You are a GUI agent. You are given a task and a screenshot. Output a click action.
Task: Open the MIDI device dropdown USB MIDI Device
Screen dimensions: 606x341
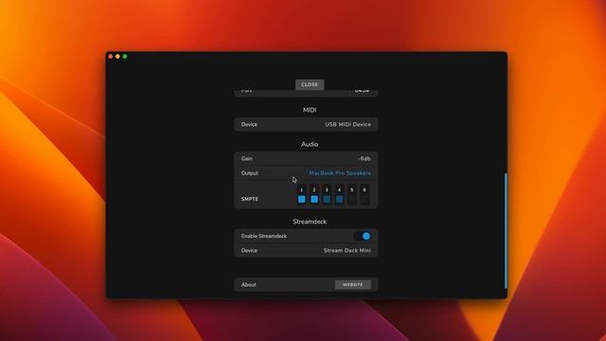pyautogui.click(x=348, y=124)
